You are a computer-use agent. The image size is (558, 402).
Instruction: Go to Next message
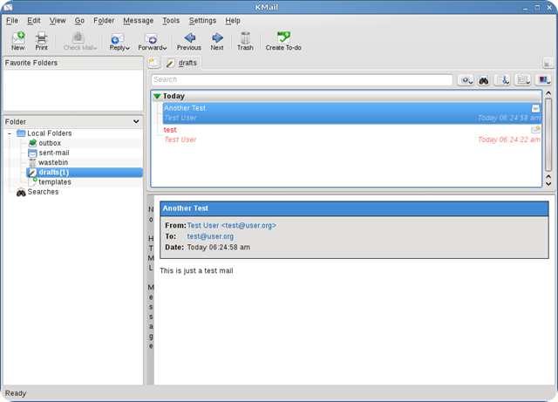pyautogui.click(x=217, y=41)
